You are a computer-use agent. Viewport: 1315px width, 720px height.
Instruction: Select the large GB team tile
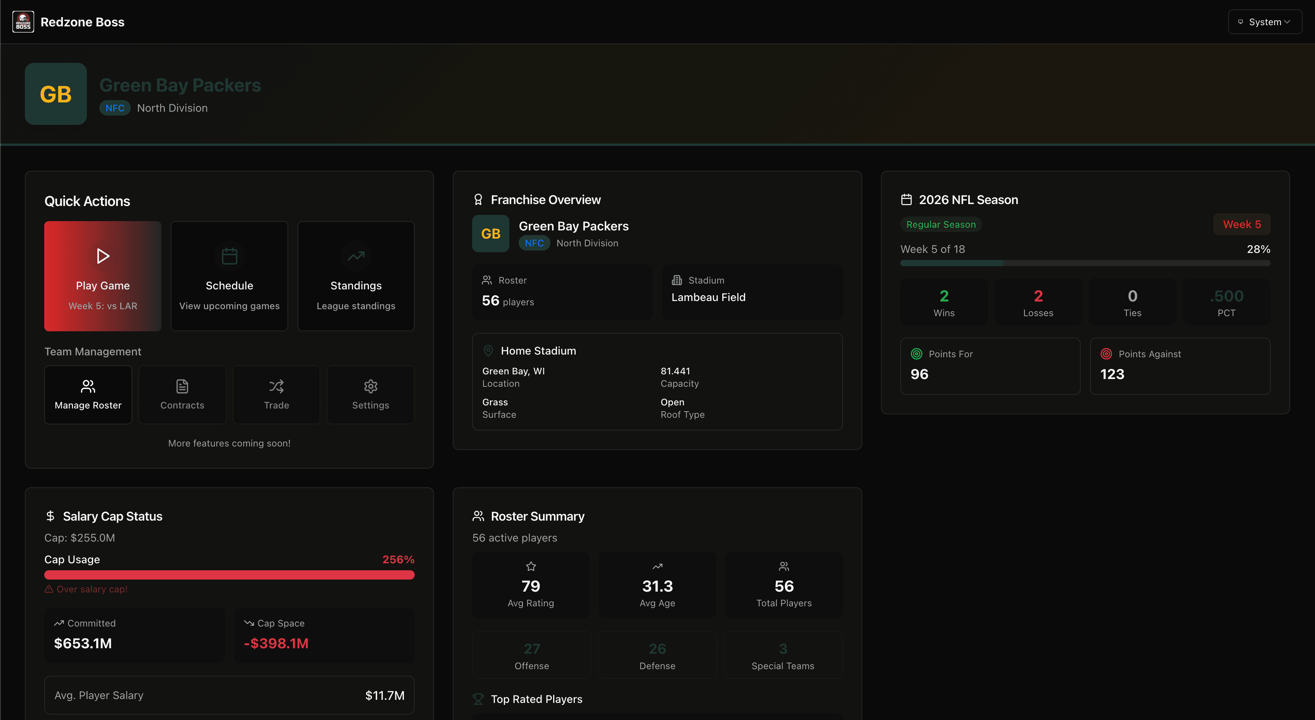click(55, 94)
